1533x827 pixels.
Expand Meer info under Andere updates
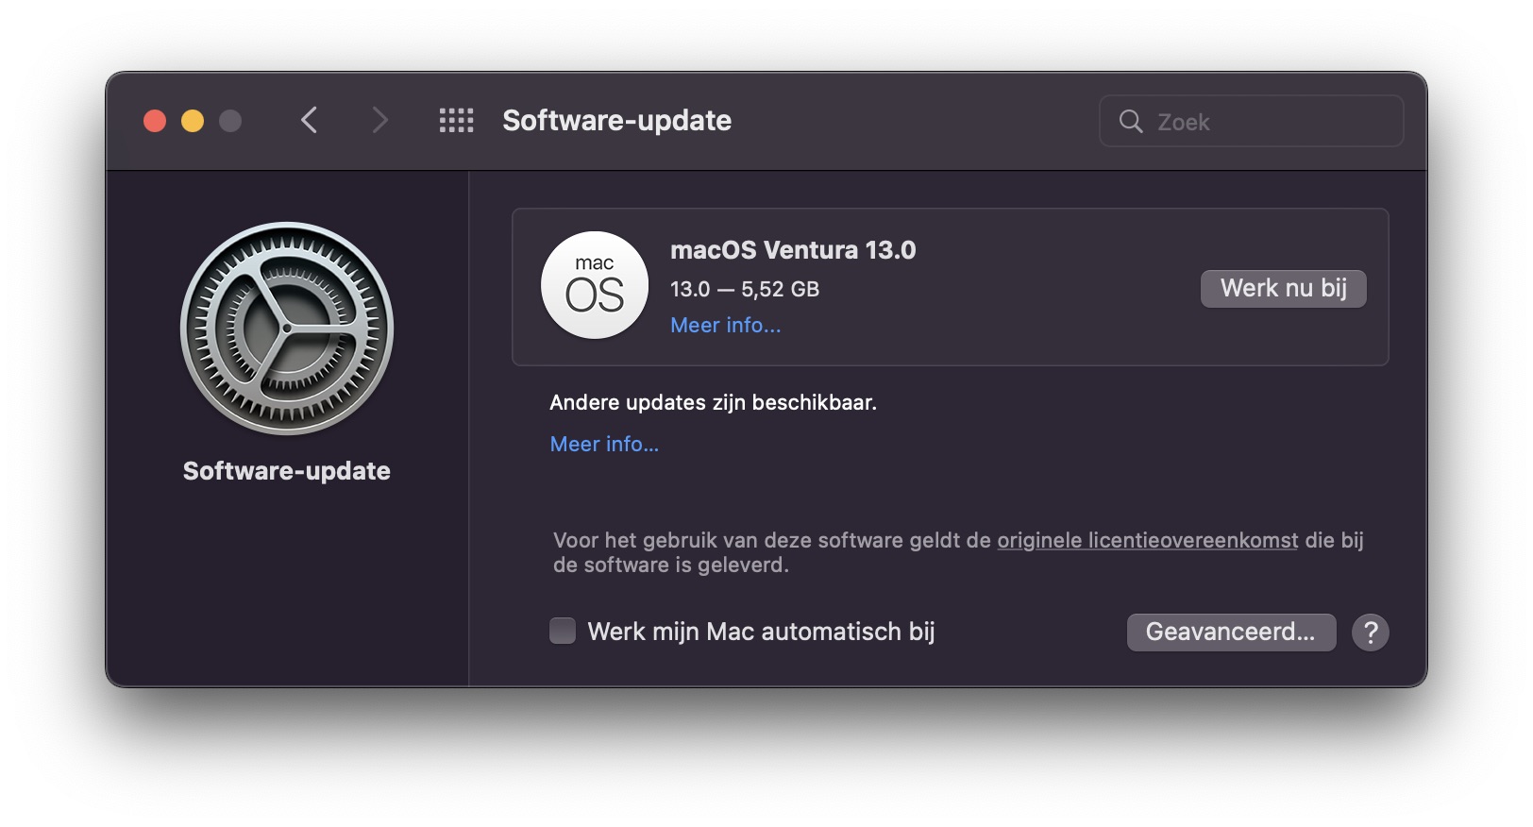pyautogui.click(x=604, y=444)
